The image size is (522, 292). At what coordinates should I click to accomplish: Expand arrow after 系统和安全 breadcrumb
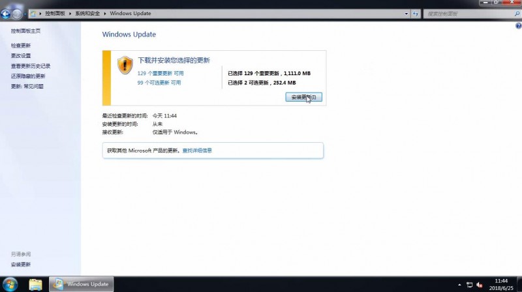click(x=105, y=14)
